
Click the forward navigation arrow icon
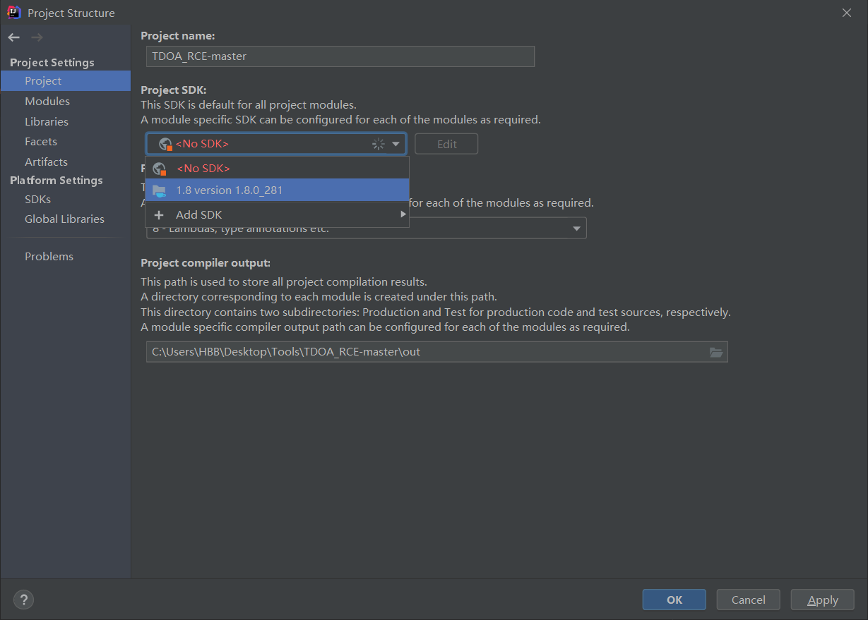[37, 37]
